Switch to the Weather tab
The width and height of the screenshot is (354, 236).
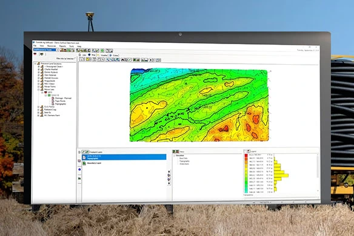(x=102, y=55)
